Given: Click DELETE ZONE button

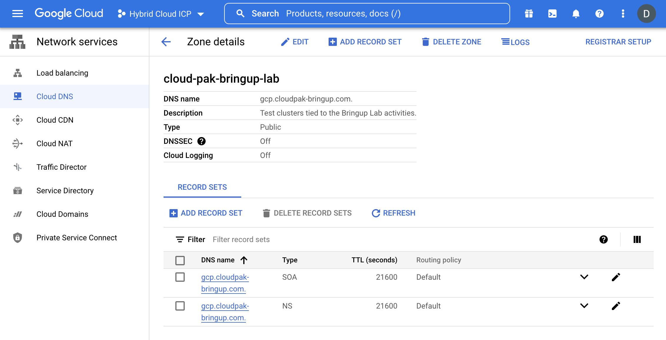Looking at the screenshot, I should 452,42.
